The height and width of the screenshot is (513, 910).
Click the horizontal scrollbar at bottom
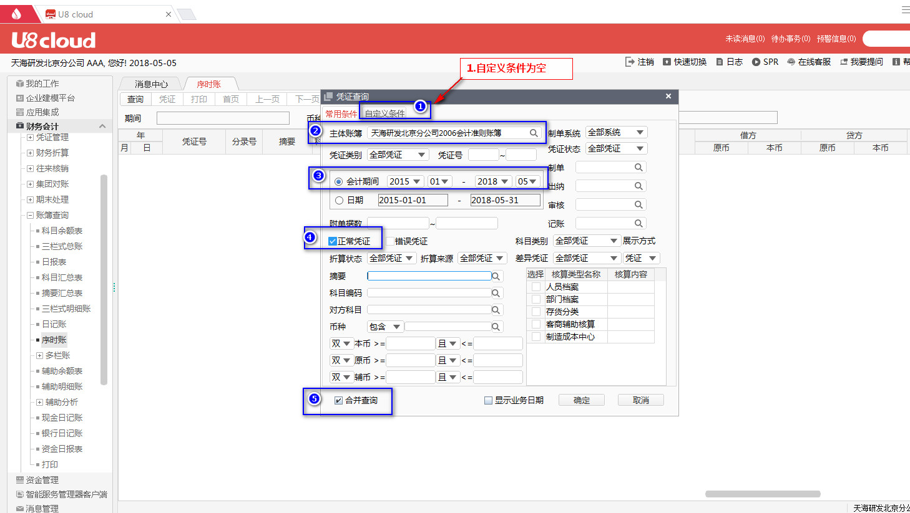(762, 494)
